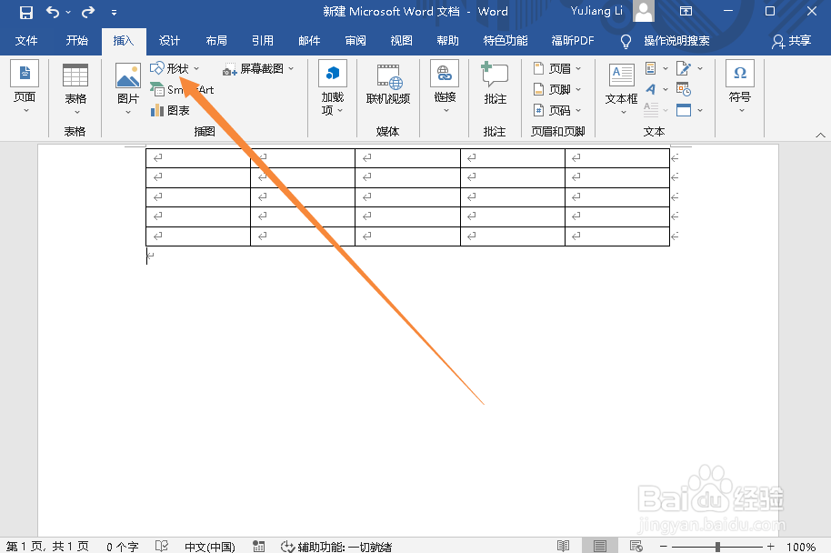Open the 加载项 add-ins menu
The height and width of the screenshot is (553, 831).
point(332,88)
